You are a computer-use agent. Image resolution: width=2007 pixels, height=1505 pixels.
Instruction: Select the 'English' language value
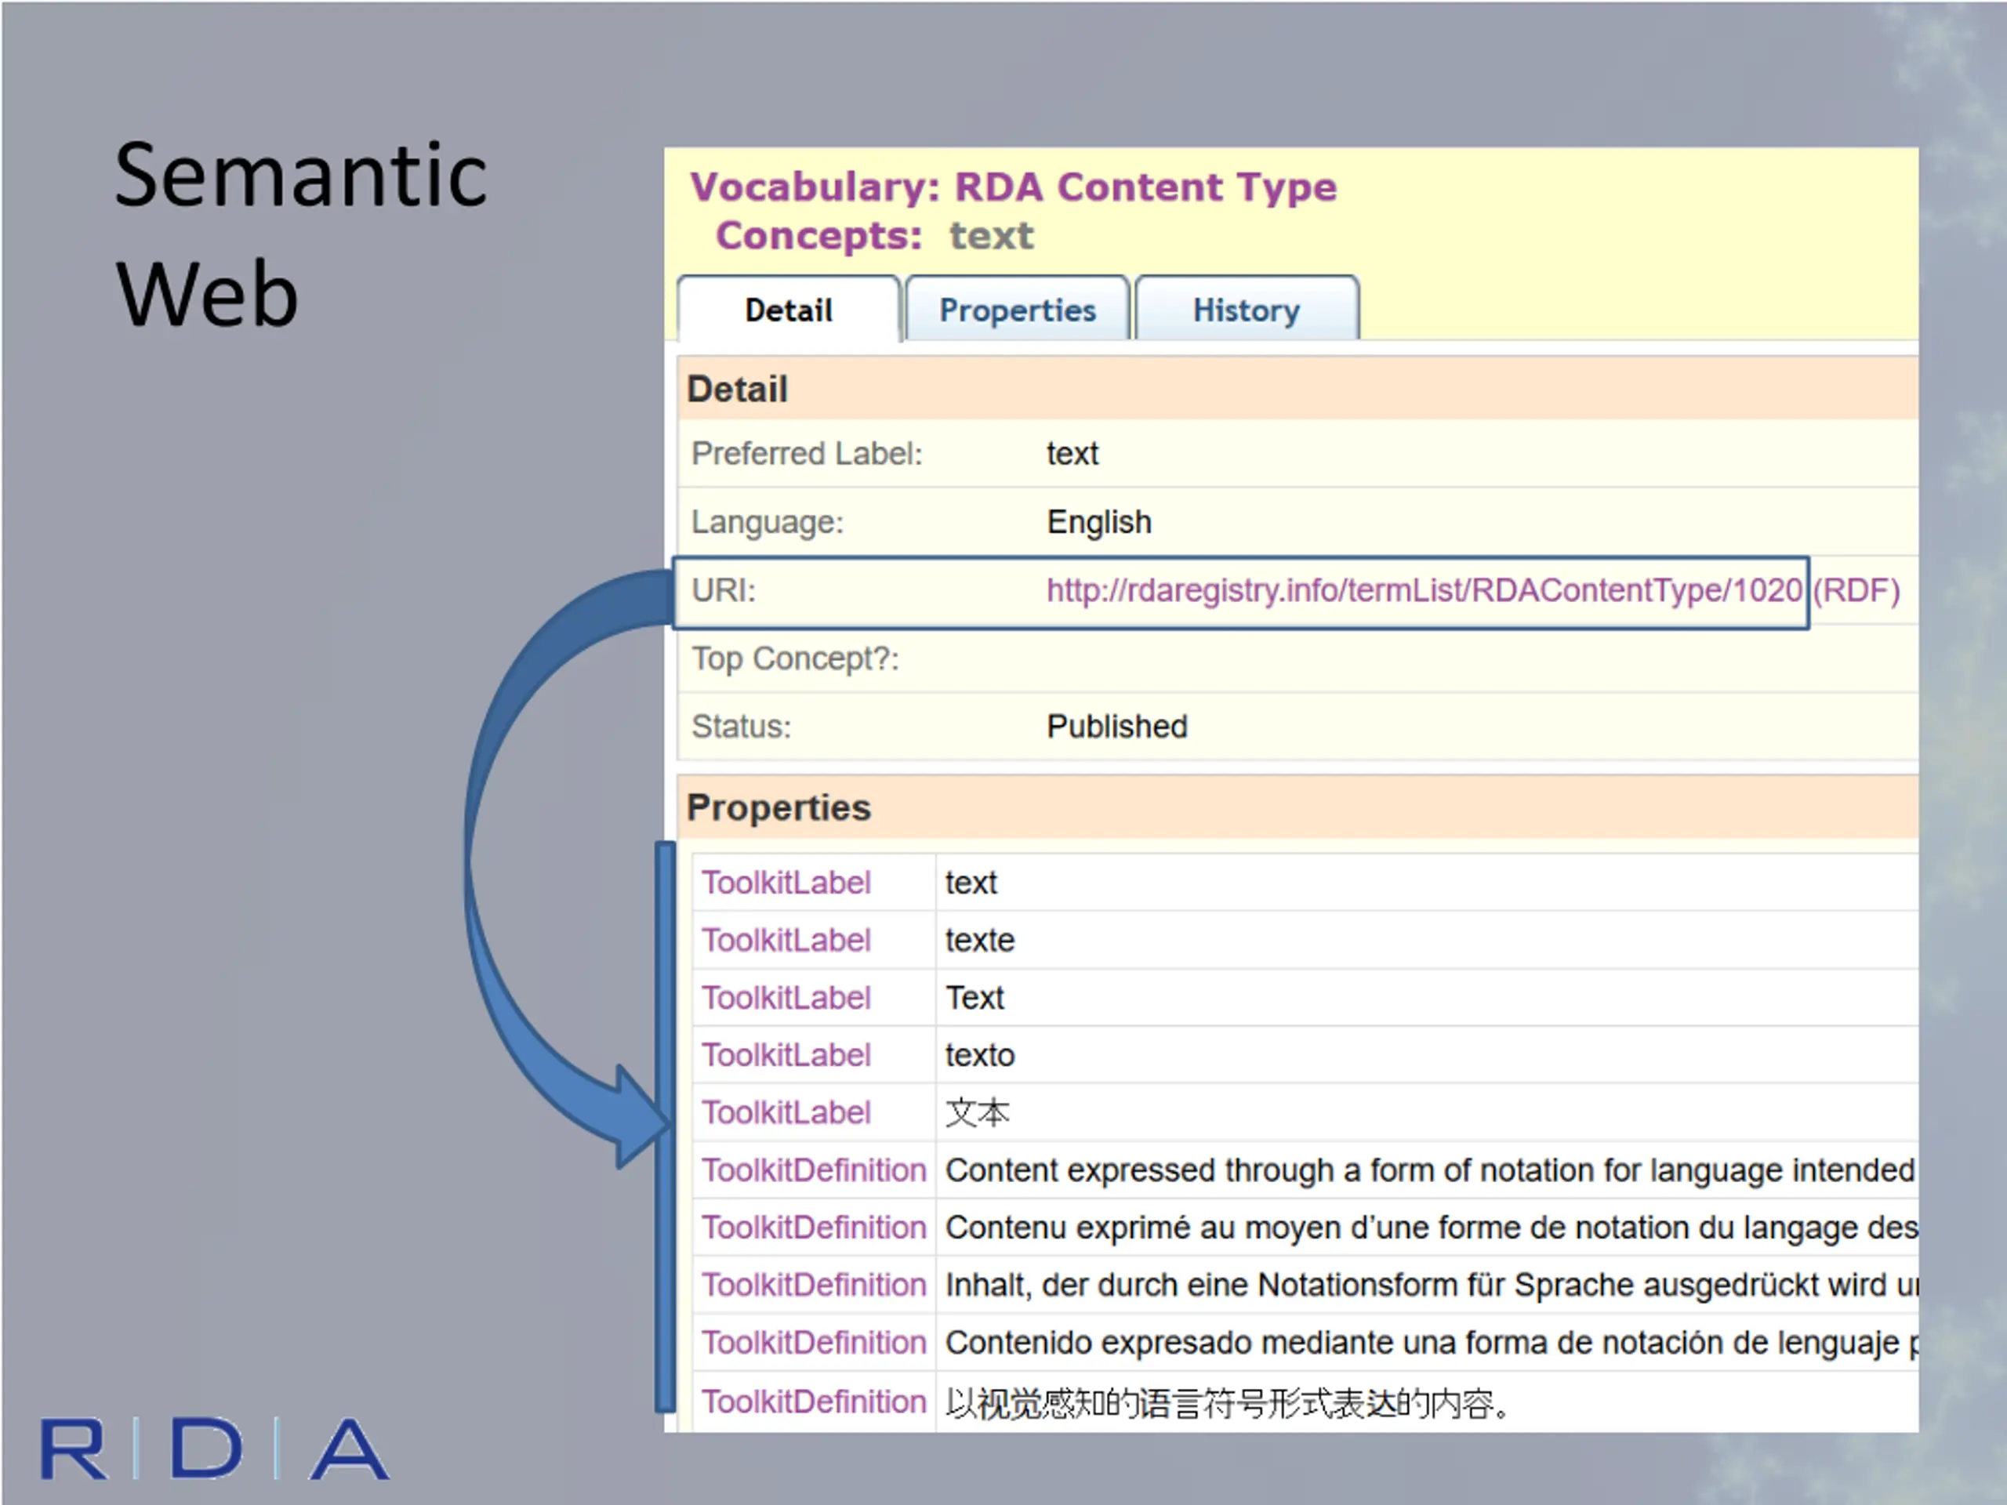coord(1099,523)
